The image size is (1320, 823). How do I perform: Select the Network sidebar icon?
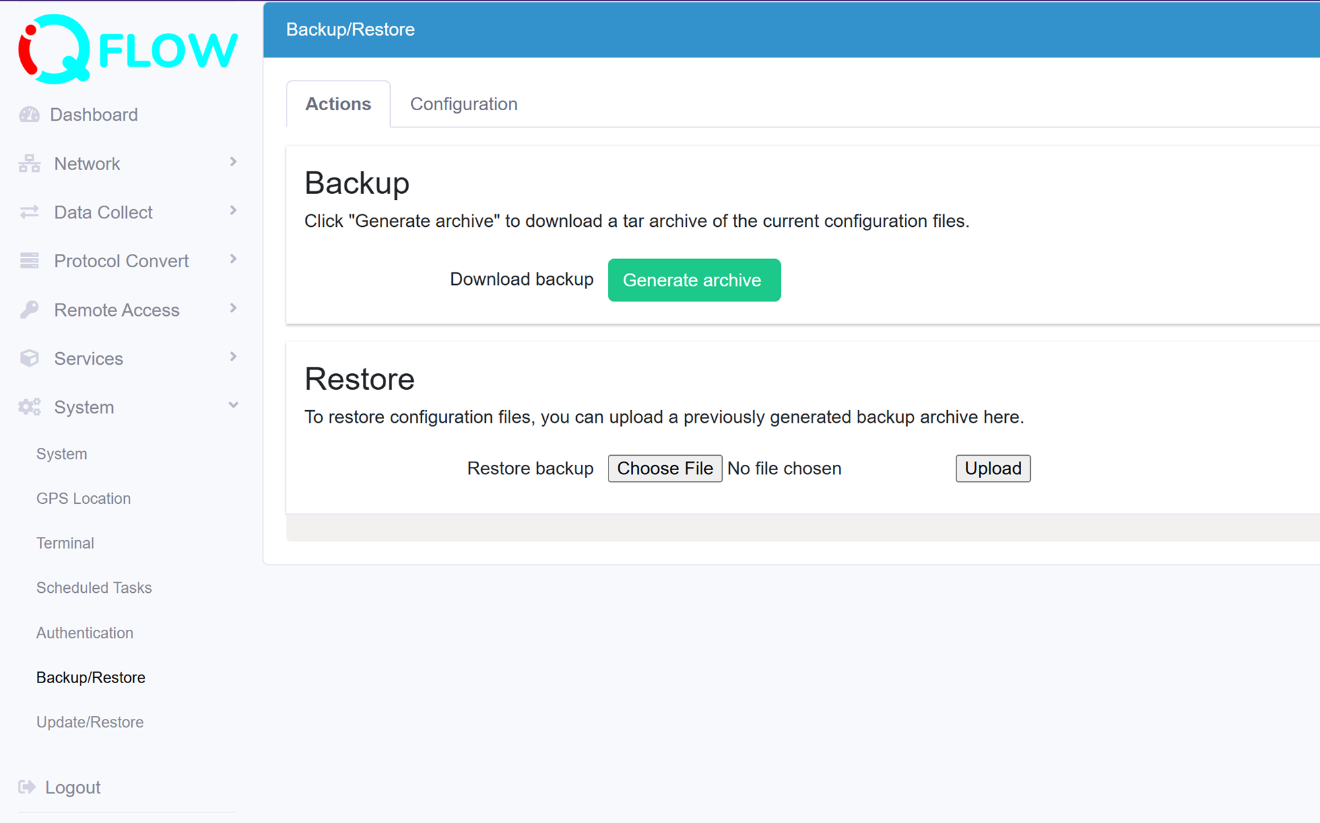pyautogui.click(x=29, y=163)
